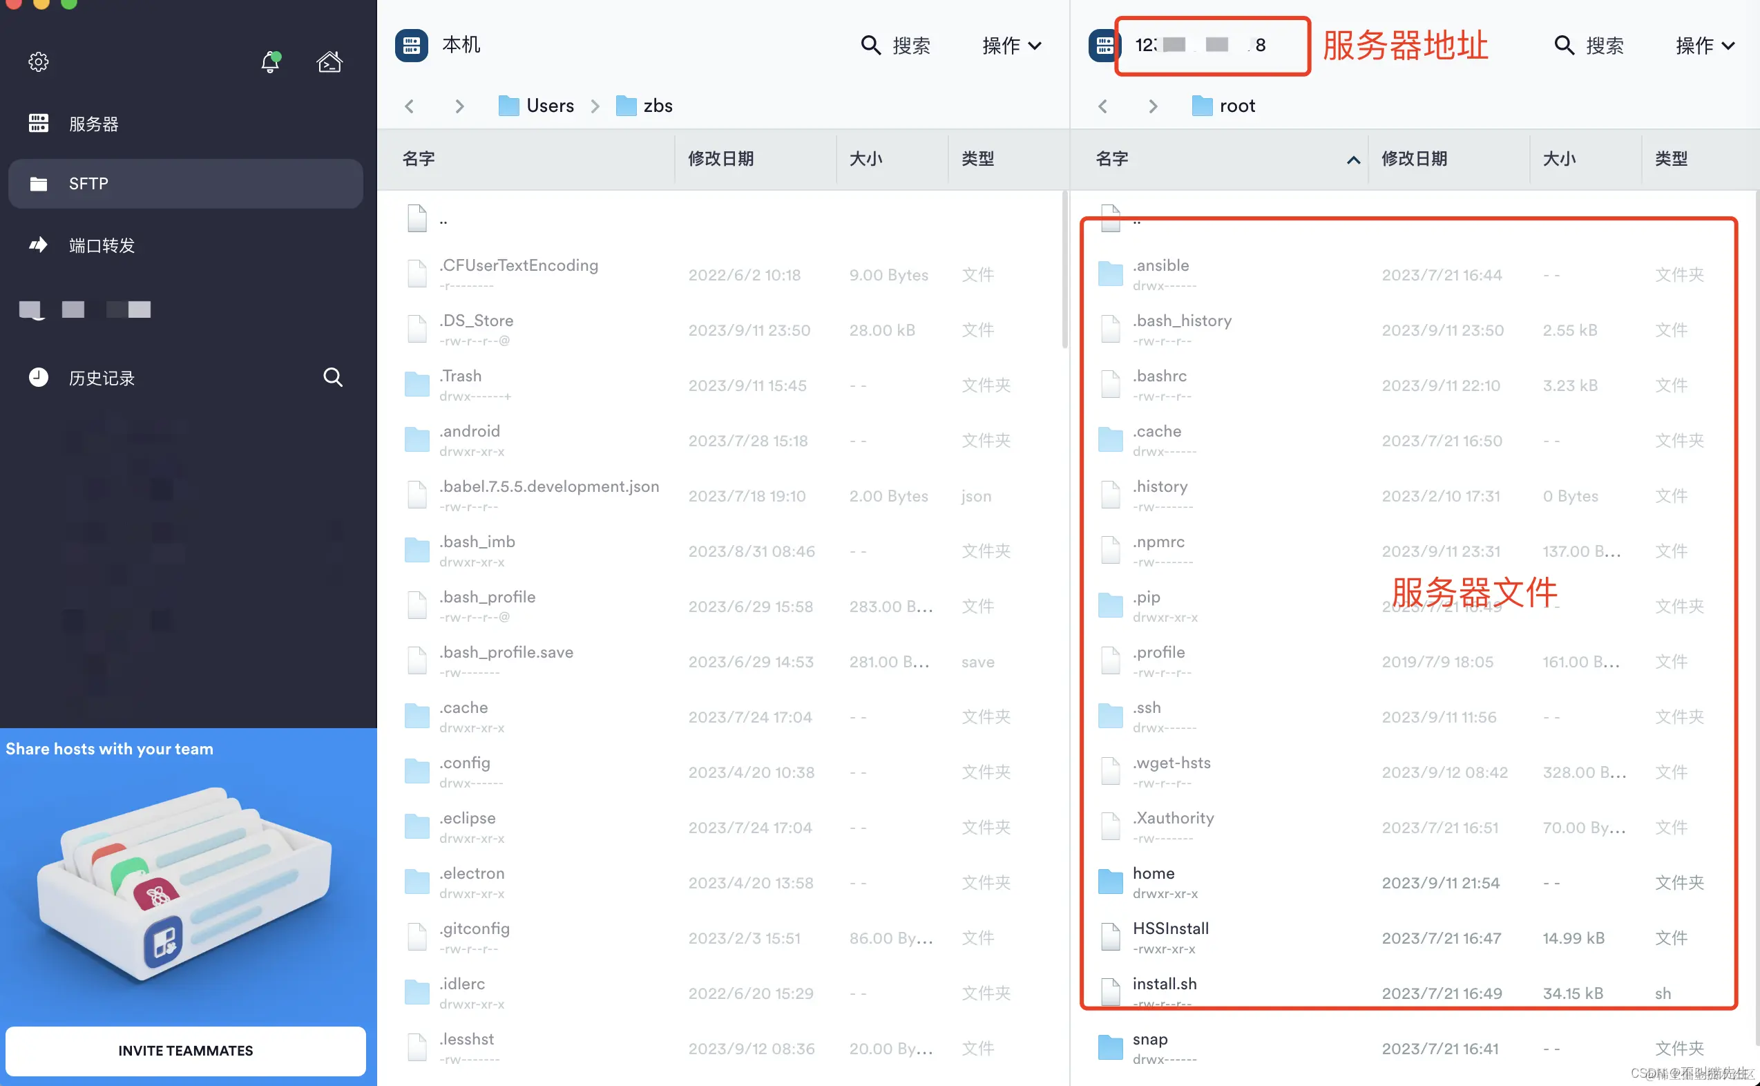Select the home folder on the server
Screen dimensions: 1760x1086
click(1154, 874)
